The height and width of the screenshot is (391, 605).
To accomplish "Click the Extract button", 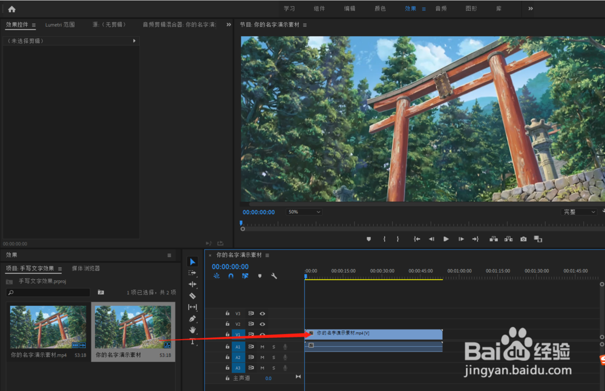I will coord(509,239).
